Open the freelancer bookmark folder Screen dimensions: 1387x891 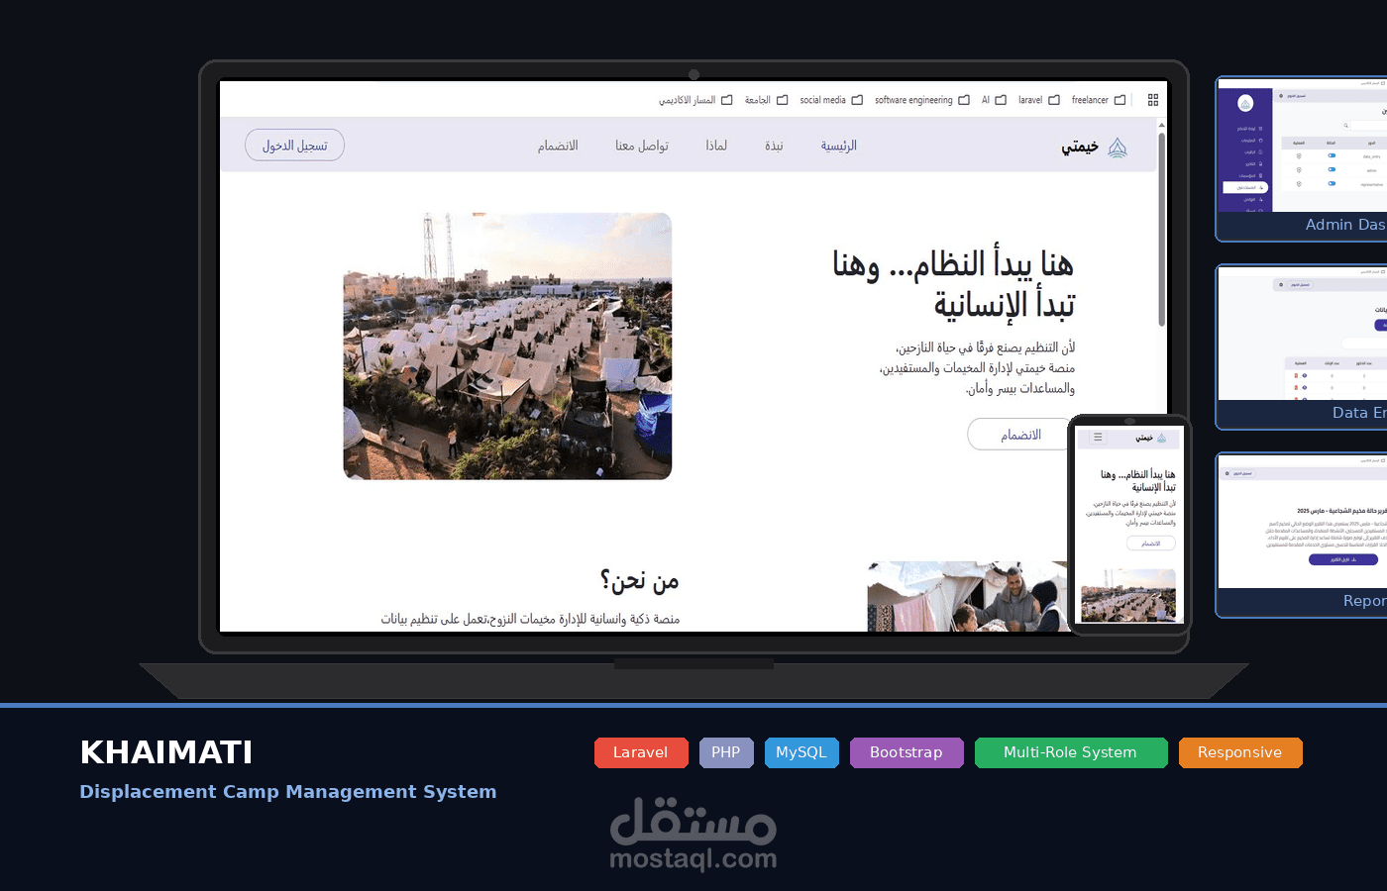click(x=1099, y=100)
